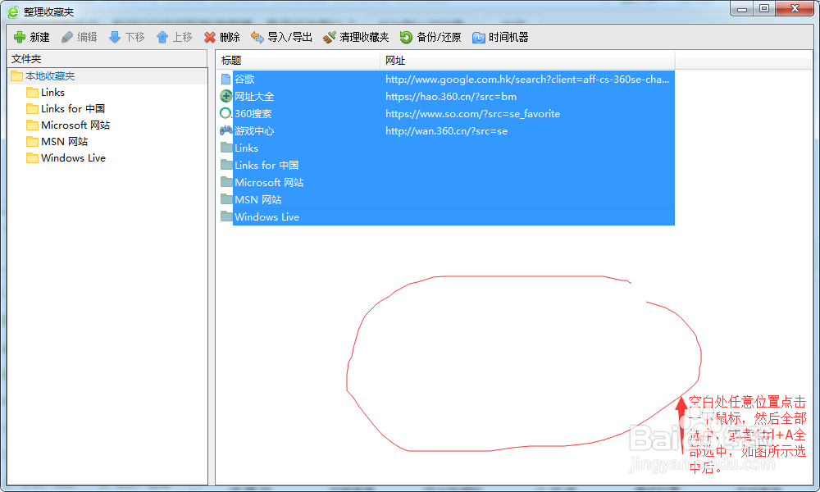Click the MSN 网站 folder icon in tree

(33, 142)
